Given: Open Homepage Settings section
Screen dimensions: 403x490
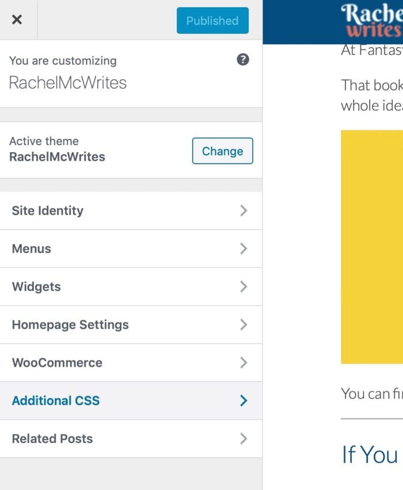Looking at the screenshot, I should pos(70,325).
